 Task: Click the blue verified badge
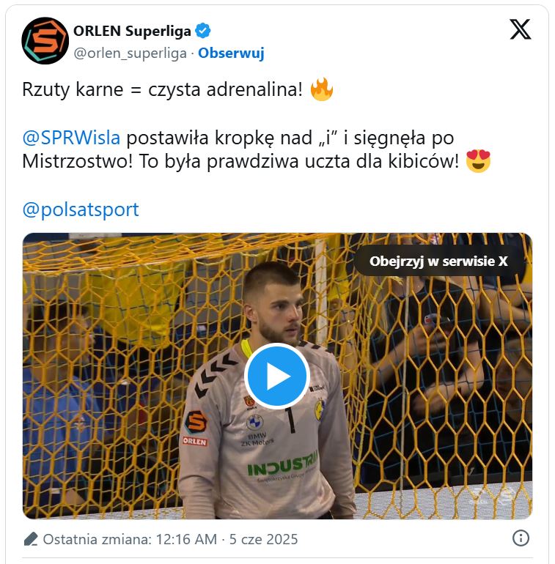[x=202, y=31]
